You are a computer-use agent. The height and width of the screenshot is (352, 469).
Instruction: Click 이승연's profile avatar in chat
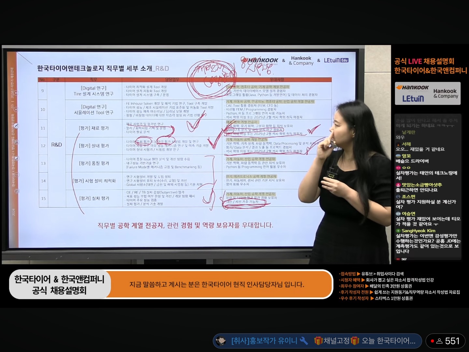point(398,214)
